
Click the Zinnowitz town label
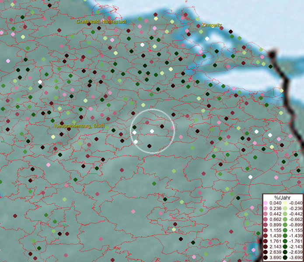(x=212, y=25)
